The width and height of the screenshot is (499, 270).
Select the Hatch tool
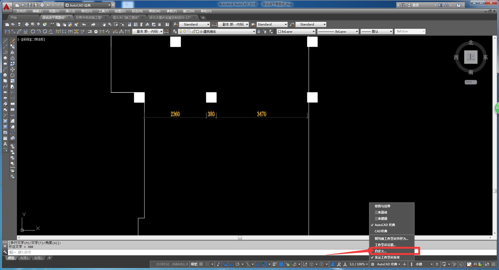[x=5, y=121]
